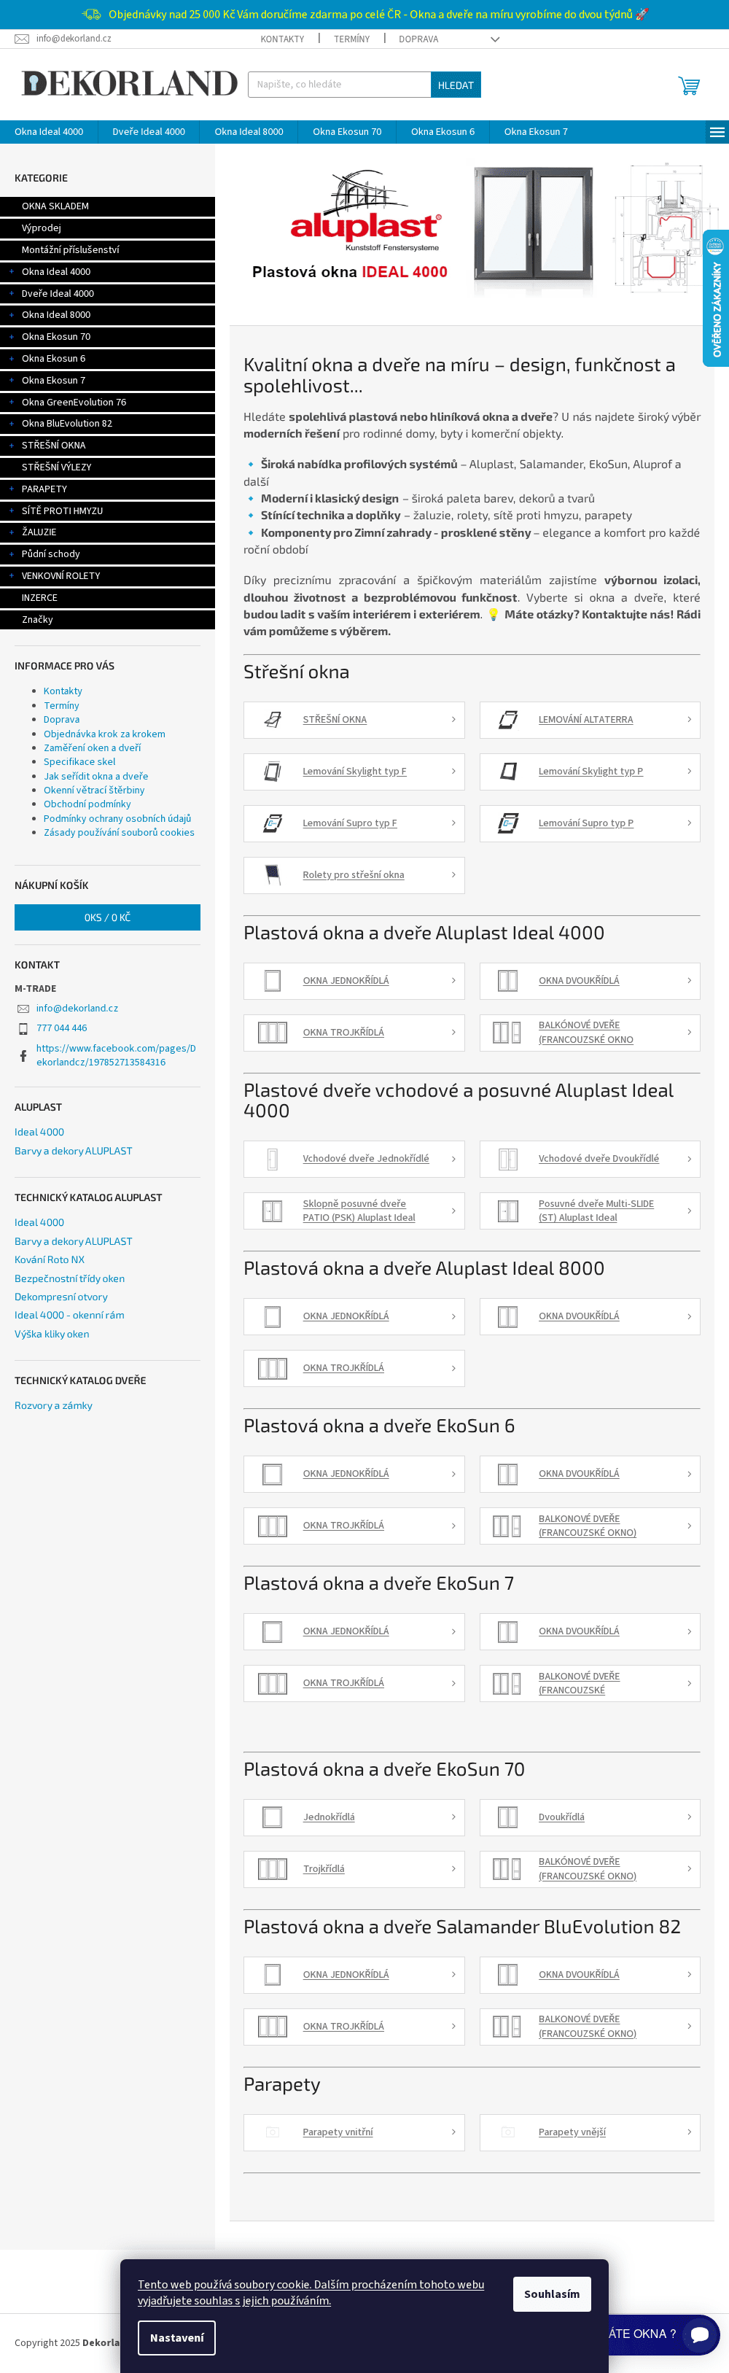Click the hamburger menu icon in navigation bar
Screen dimensions: 729x2373
pyautogui.click(x=716, y=132)
